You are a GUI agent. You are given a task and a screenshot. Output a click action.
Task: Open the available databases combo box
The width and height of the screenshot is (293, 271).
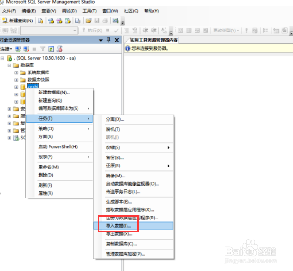pyautogui.click(x=49, y=31)
